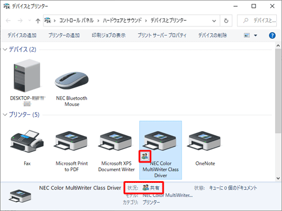Open the address bar history dropdown
Screen dimensions: 282x211
(x=214, y=21)
